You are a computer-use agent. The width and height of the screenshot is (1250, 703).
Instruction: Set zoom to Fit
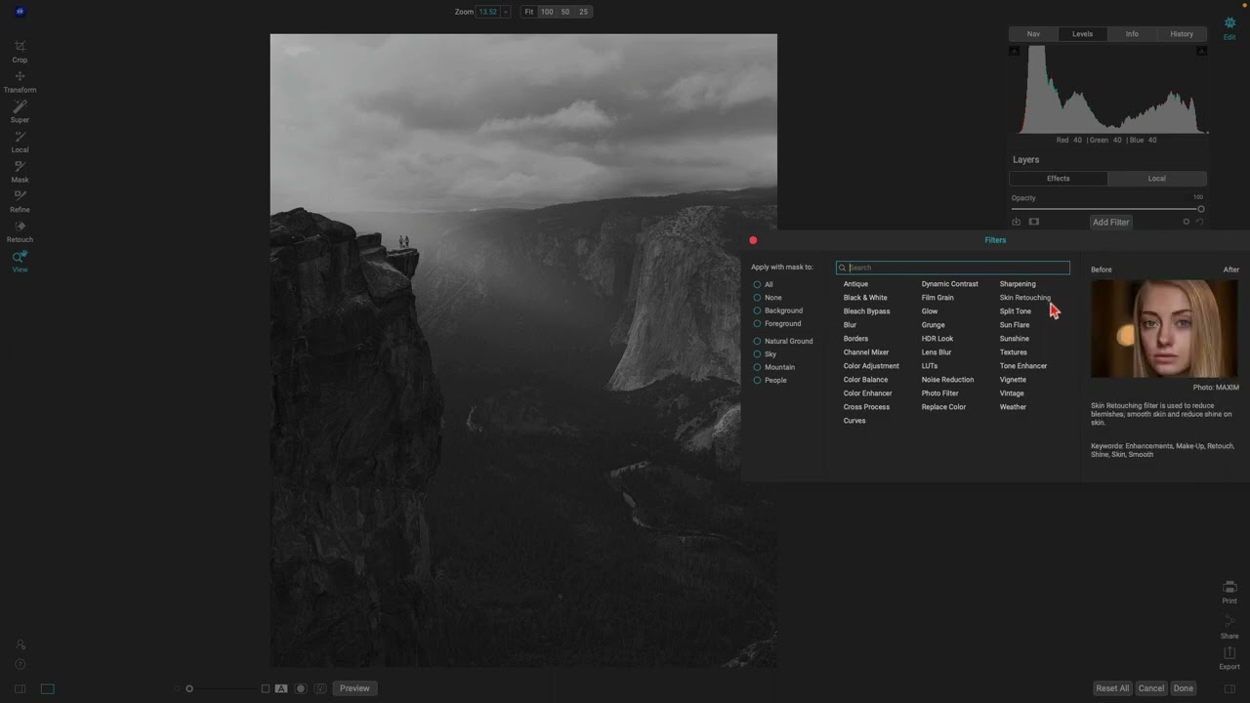click(x=528, y=12)
